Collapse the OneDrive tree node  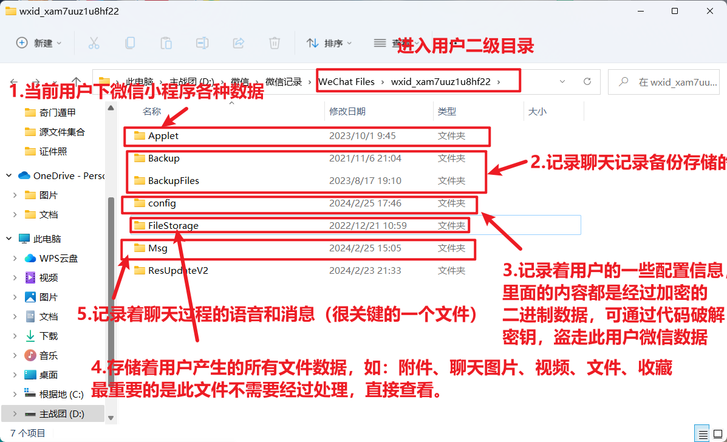[x=9, y=175]
